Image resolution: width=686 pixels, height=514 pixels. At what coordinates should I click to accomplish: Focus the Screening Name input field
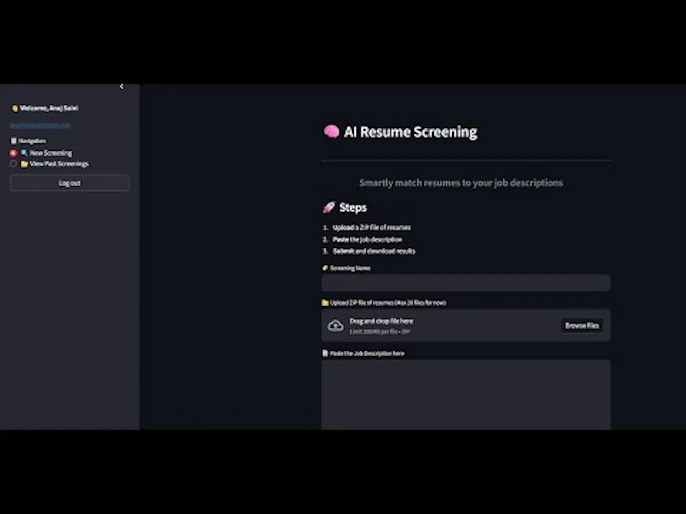pos(466,283)
